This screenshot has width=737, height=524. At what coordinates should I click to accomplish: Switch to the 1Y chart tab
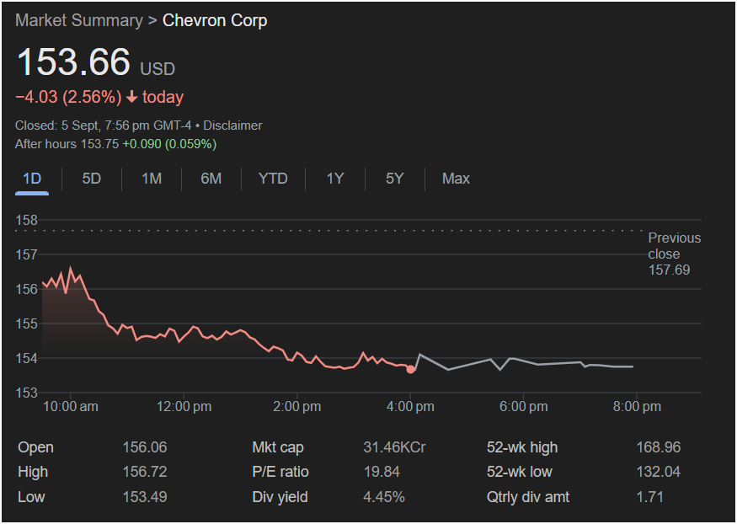coord(335,179)
